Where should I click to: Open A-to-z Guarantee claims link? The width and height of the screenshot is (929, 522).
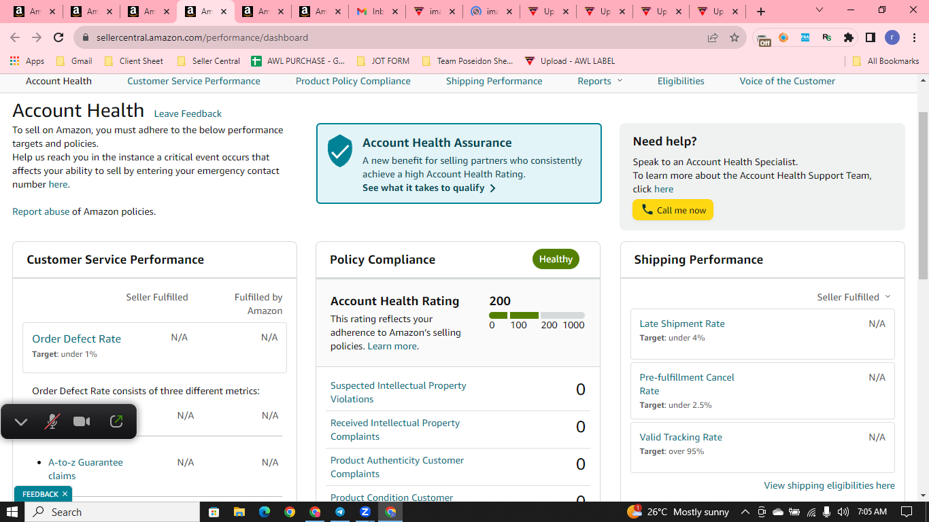coord(86,469)
